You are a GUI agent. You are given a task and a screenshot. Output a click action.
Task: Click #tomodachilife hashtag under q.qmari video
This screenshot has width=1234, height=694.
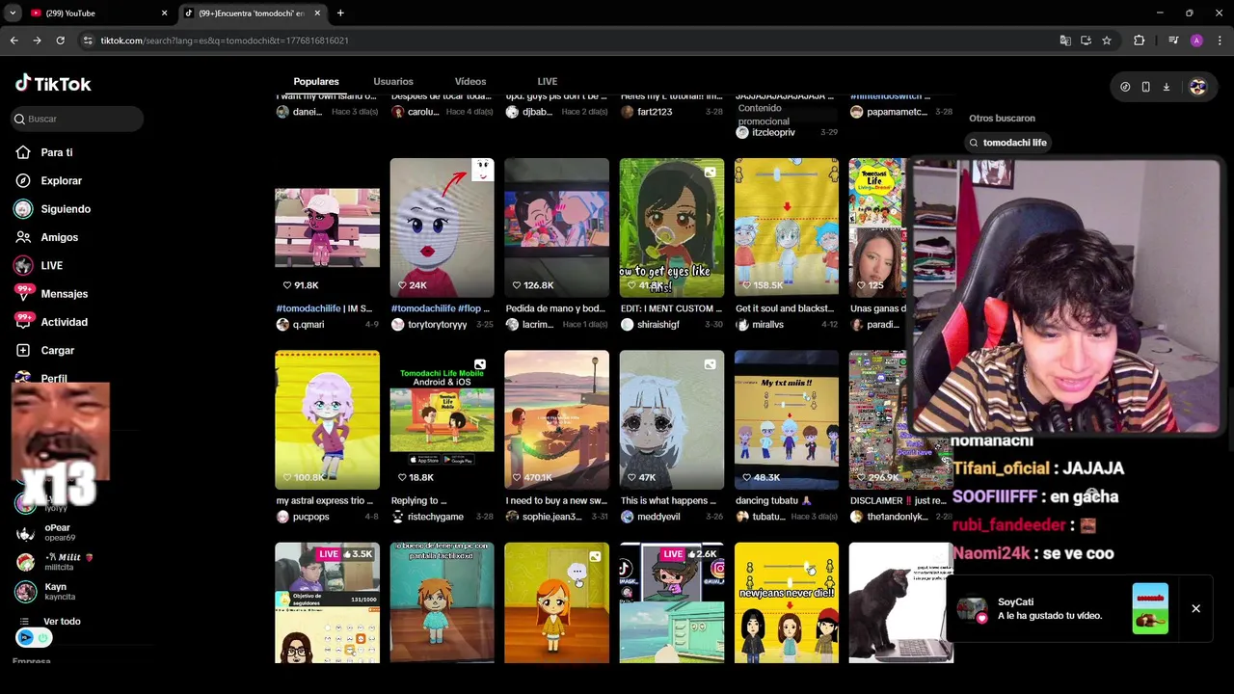[308, 308]
